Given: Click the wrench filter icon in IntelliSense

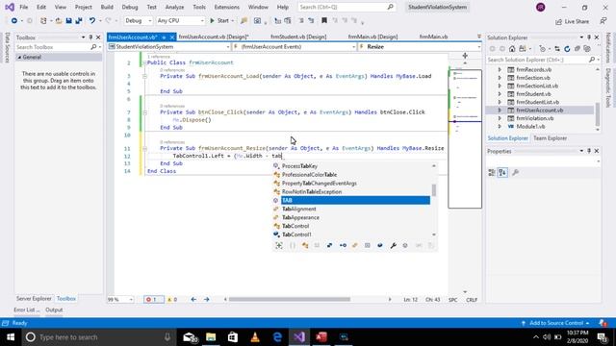Looking at the screenshot, I should pyautogui.click(x=393, y=245).
